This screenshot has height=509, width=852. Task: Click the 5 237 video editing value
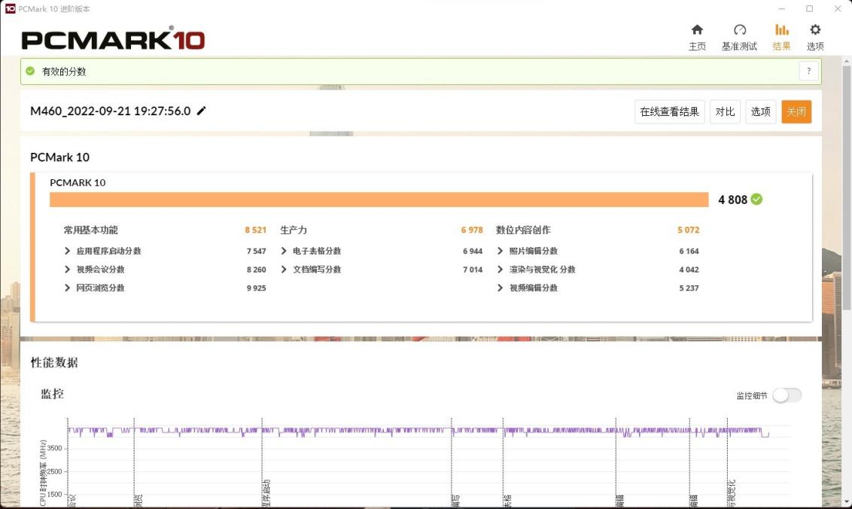click(x=689, y=288)
